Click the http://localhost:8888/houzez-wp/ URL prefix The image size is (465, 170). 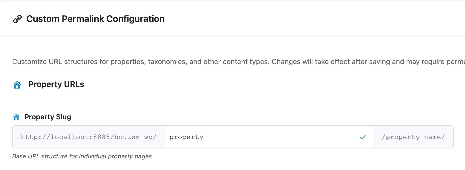point(89,137)
